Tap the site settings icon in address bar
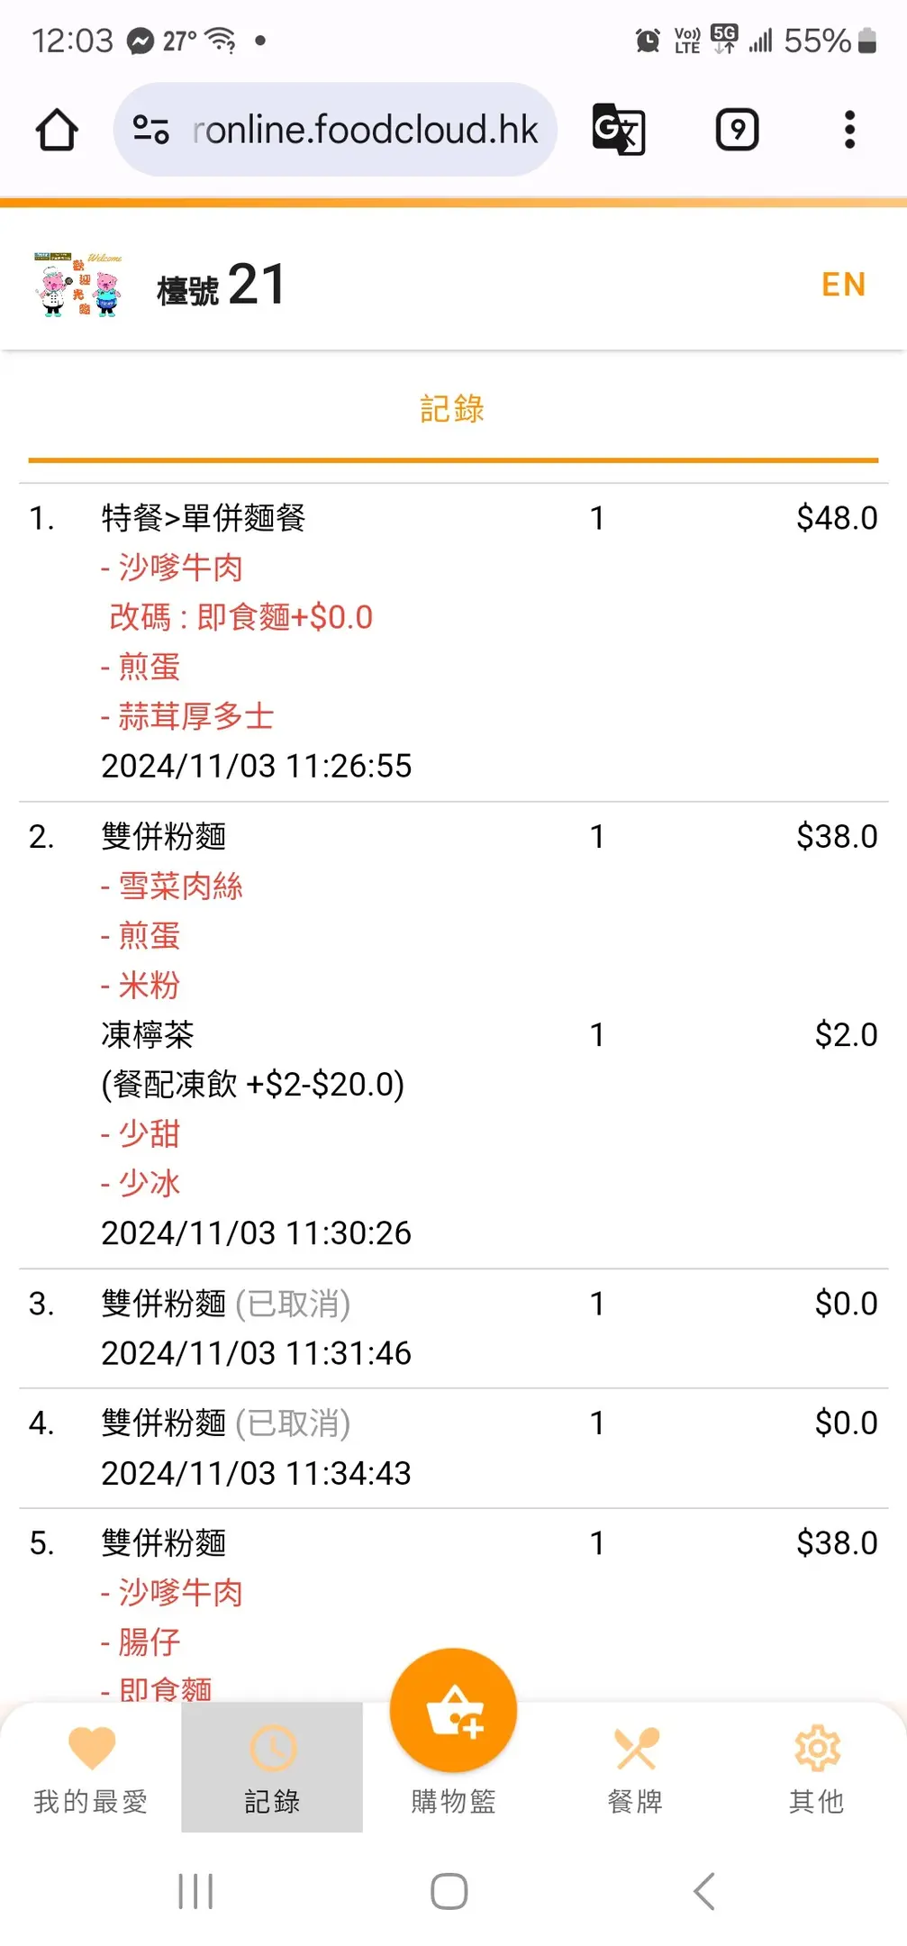Image resolution: width=907 pixels, height=1946 pixels. [150, 130]
